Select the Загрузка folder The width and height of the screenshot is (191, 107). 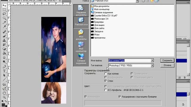[x=97, y=31]
